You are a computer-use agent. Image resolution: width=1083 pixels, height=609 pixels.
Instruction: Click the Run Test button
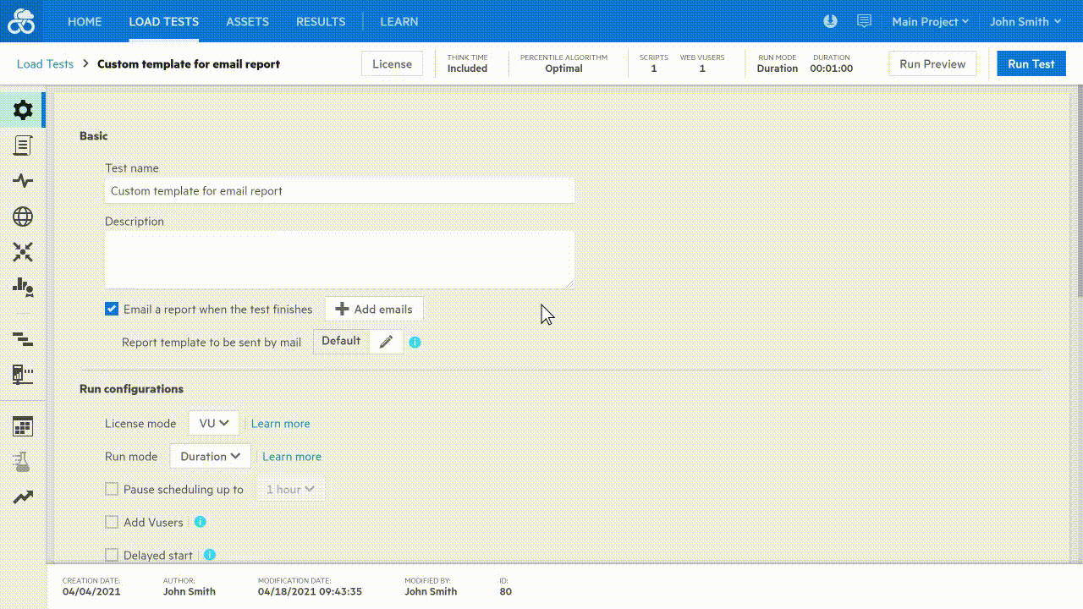1031,63
